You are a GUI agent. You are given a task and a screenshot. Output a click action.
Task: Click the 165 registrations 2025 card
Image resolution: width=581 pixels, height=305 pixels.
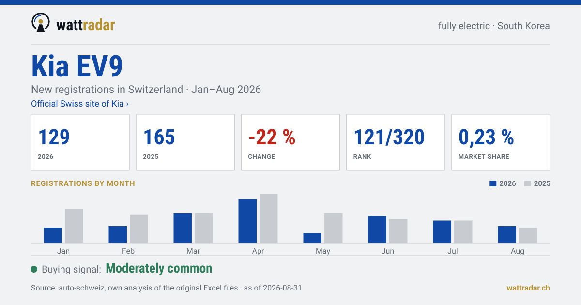[x=185, y=142]
